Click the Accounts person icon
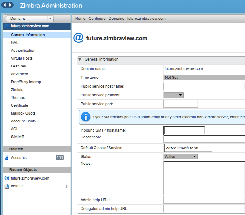 coord(7,158)
